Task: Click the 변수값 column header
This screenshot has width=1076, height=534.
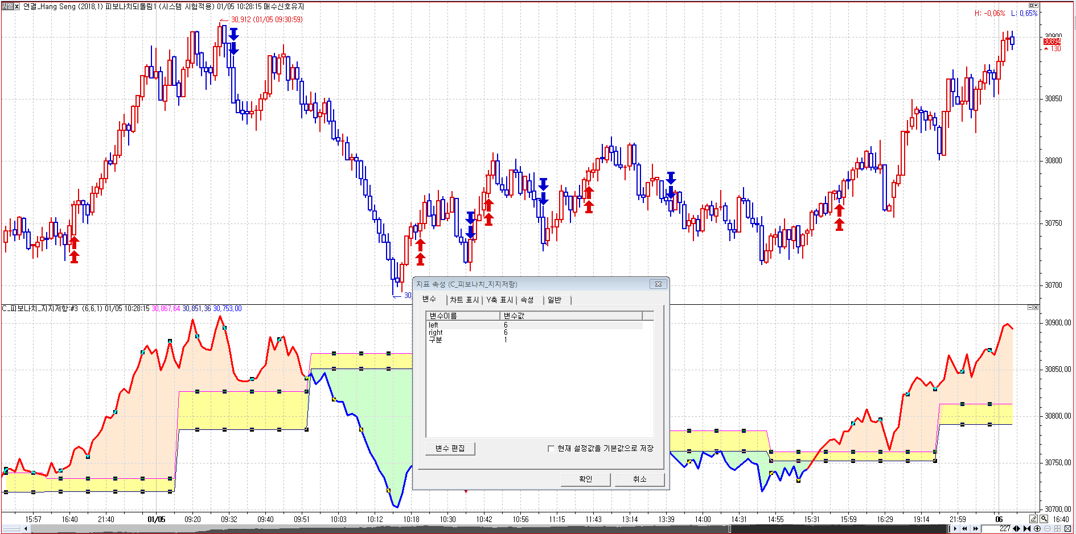Action: click(571, 316)
